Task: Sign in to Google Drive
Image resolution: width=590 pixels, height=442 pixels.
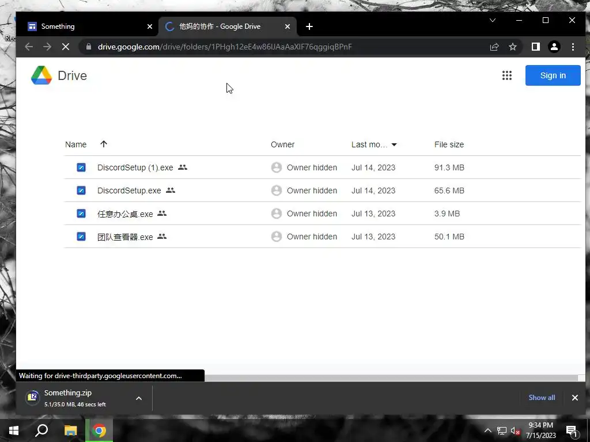Action: [x=553, y=75]
